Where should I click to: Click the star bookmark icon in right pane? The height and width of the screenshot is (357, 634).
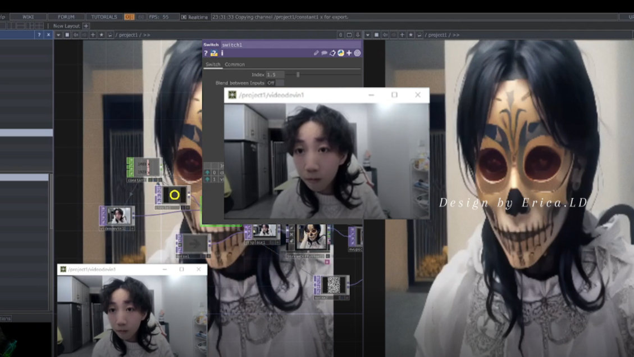pos(411,35)
